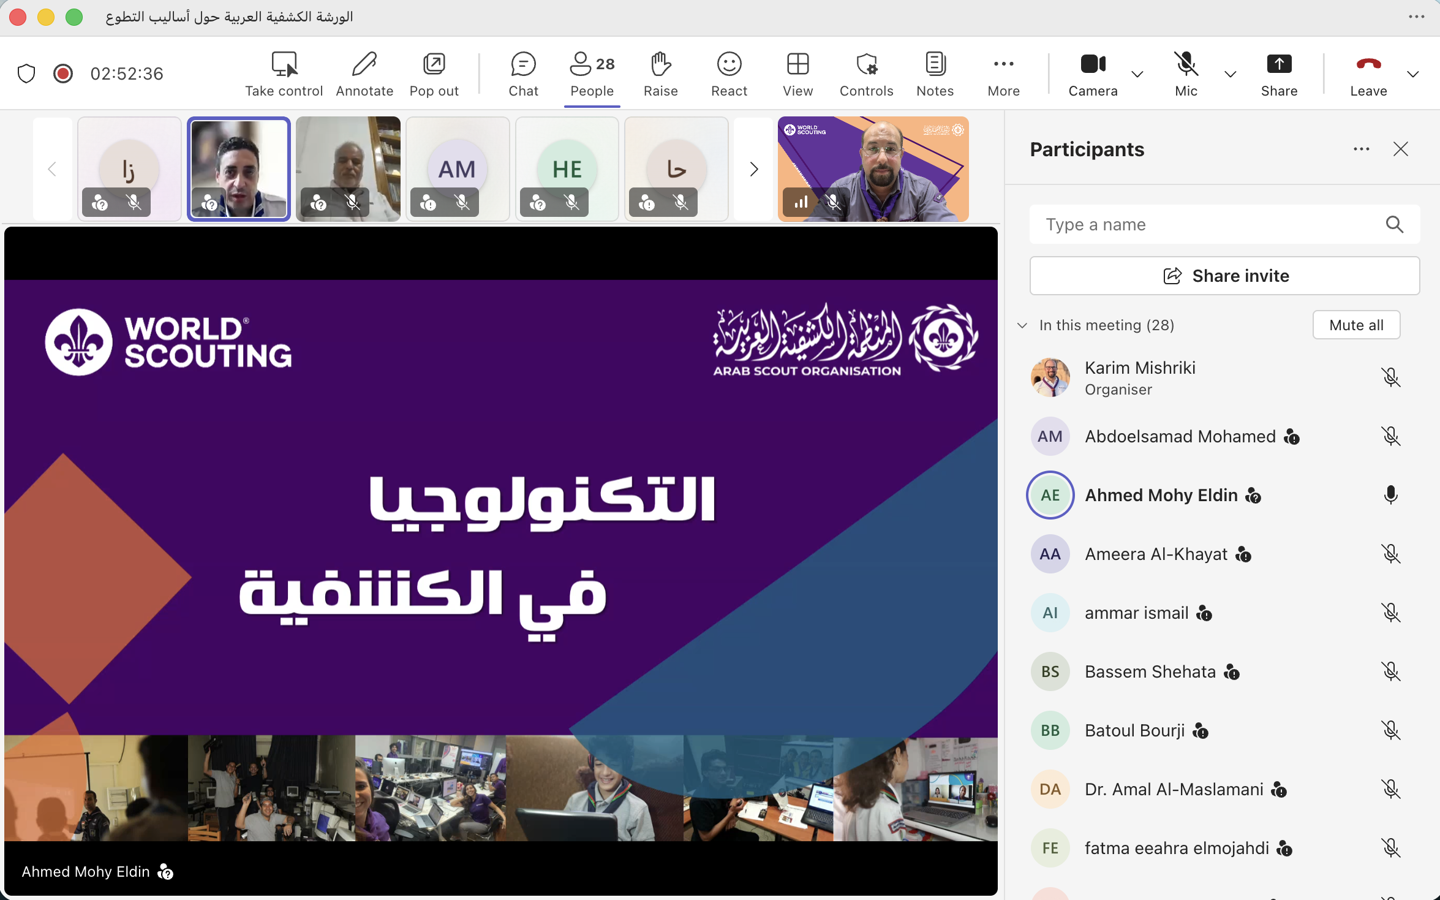Image resolution: width=1440 pixels, height=900 pixels.
Task: Close the Participants panel
Action: click(x=1400, y=149)
